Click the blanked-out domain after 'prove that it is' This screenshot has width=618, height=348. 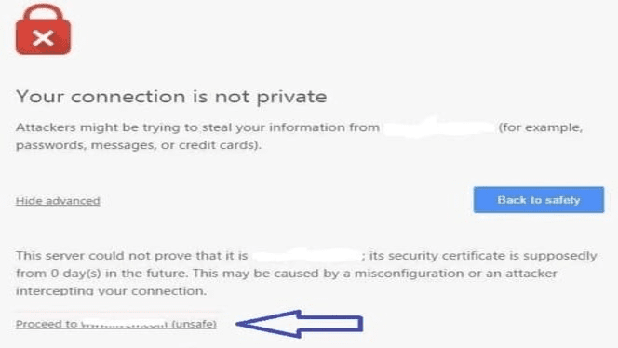306,255
